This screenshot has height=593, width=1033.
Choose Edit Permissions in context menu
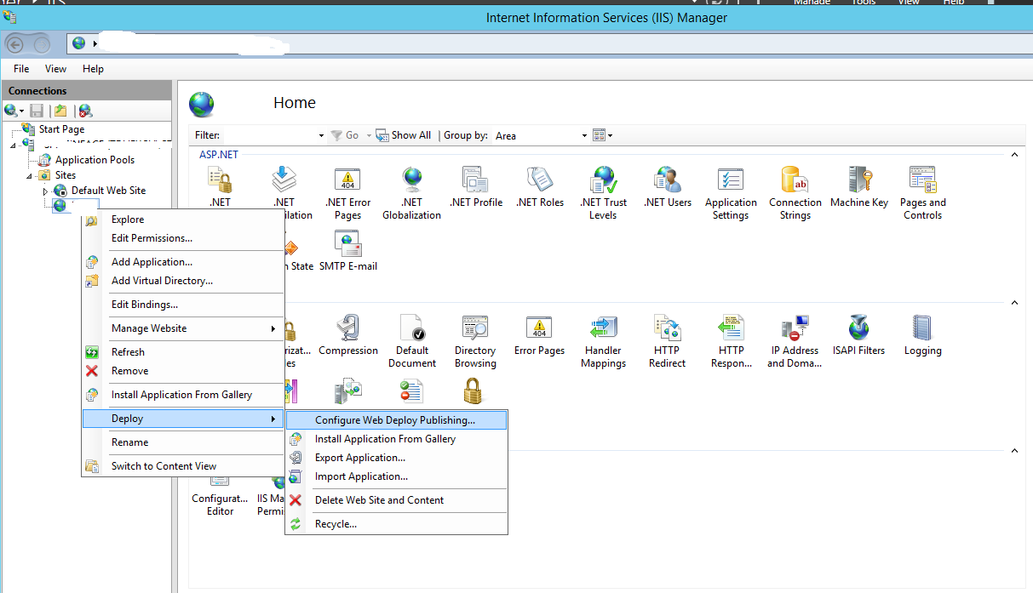click(x=183, y=238)
